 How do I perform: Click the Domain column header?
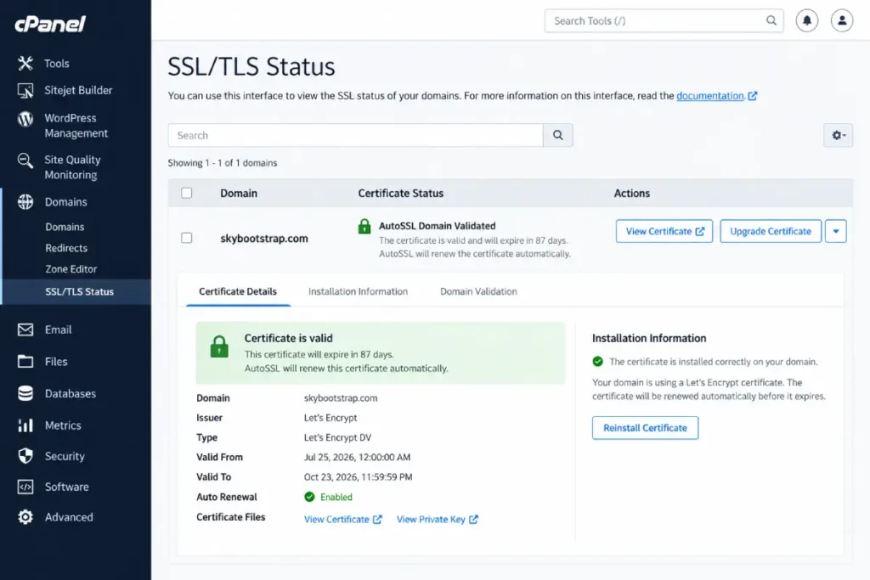(239, 194)
